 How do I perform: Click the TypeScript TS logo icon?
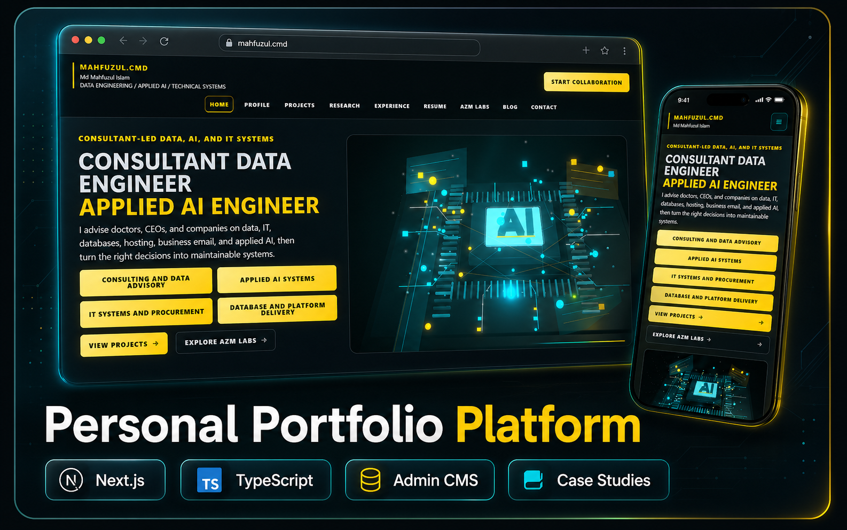[209, 480]
